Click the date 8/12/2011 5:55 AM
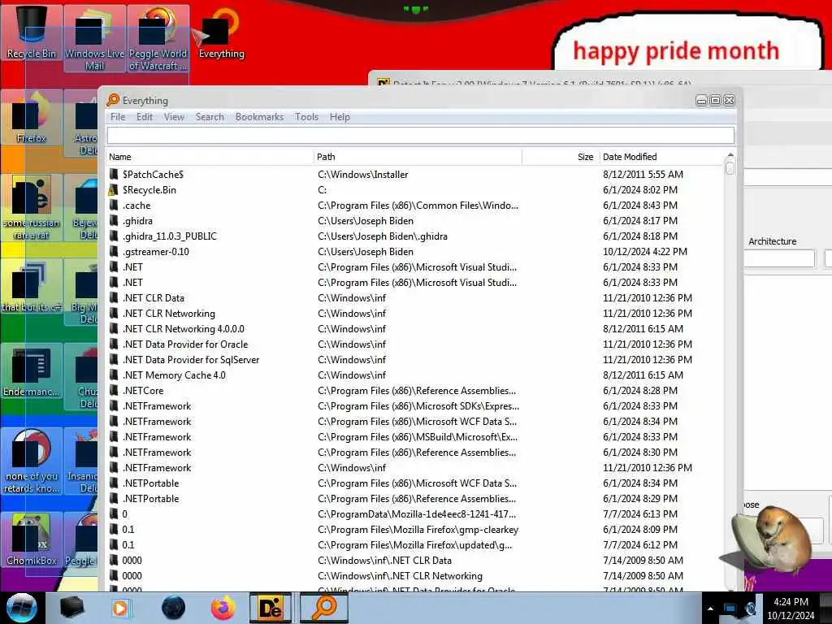The height and width of the screenshot is (624, 832). tap(643, 174)
